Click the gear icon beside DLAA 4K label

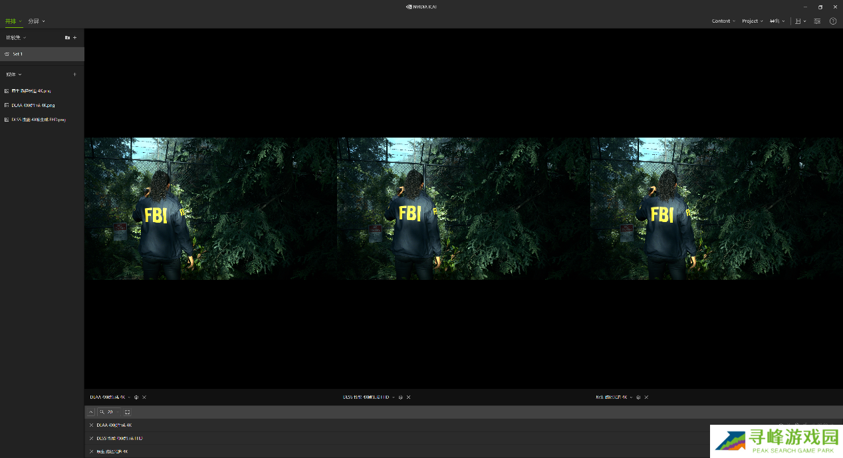coord(136,398)
